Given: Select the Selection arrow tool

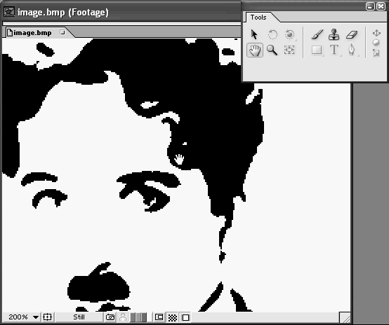Looking at the screenshot, I should pyautogui.click(x=254, y=34).
